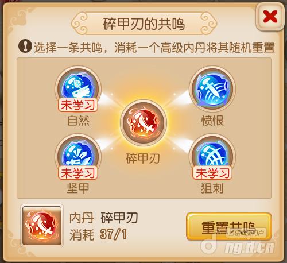
Task: Click the 坚甲 name label
Action: pos(78,188)
